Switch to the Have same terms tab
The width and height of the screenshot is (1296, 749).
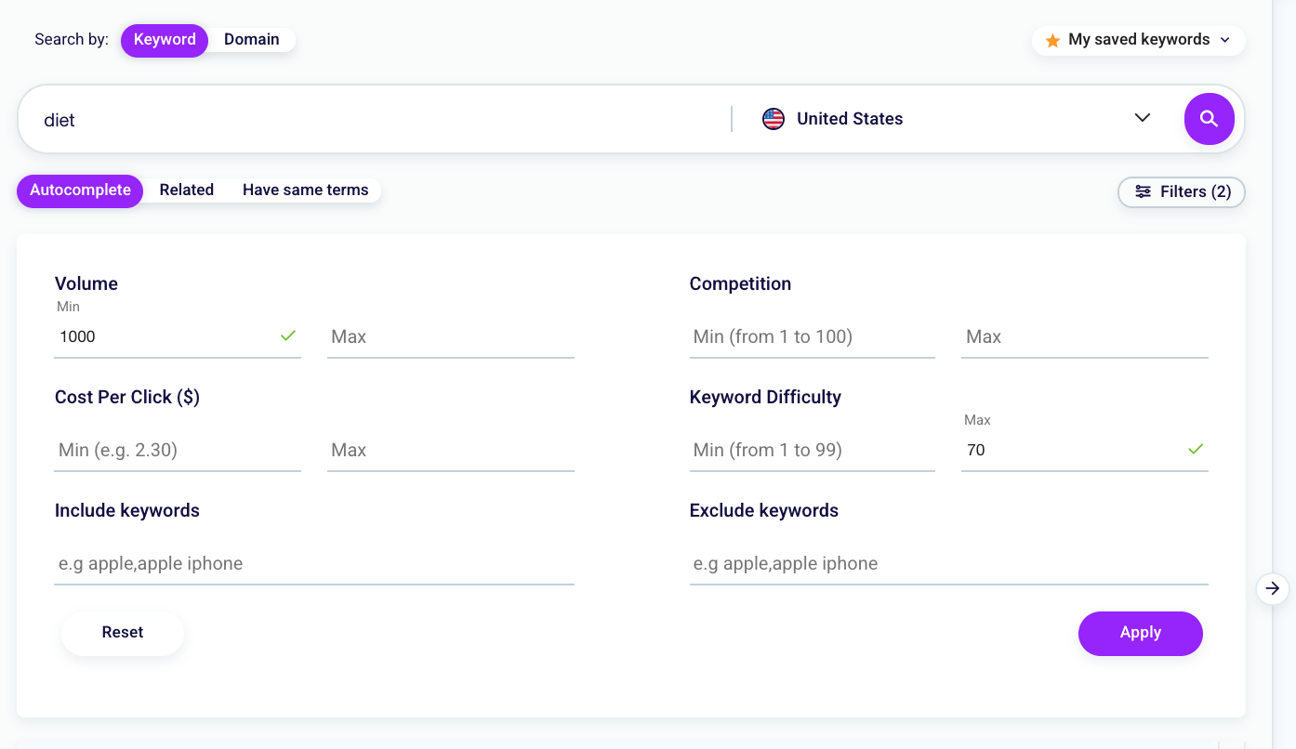305,190
